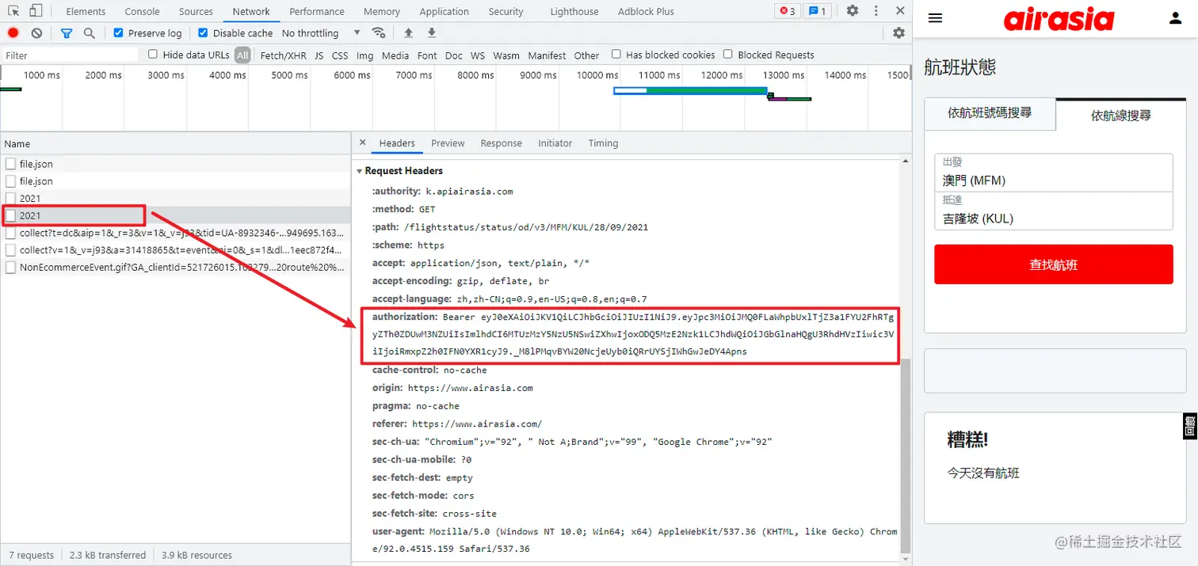Click the Name column header

(x=176, y=144)
